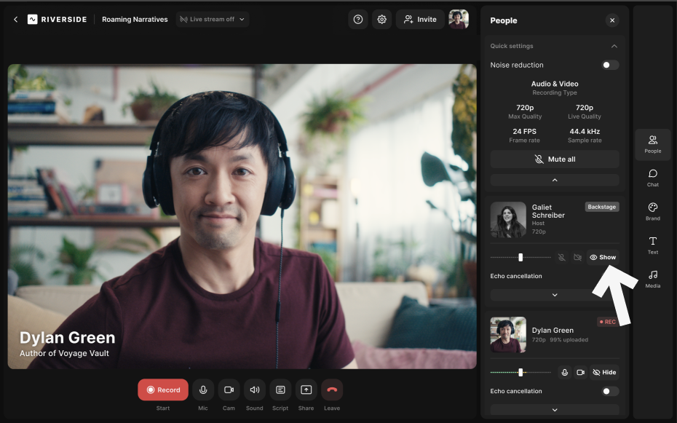This screenshot has width=677, height=423.
Task: Adjust Galiet Schreiber's volume slider
Action: coord(520,257)
